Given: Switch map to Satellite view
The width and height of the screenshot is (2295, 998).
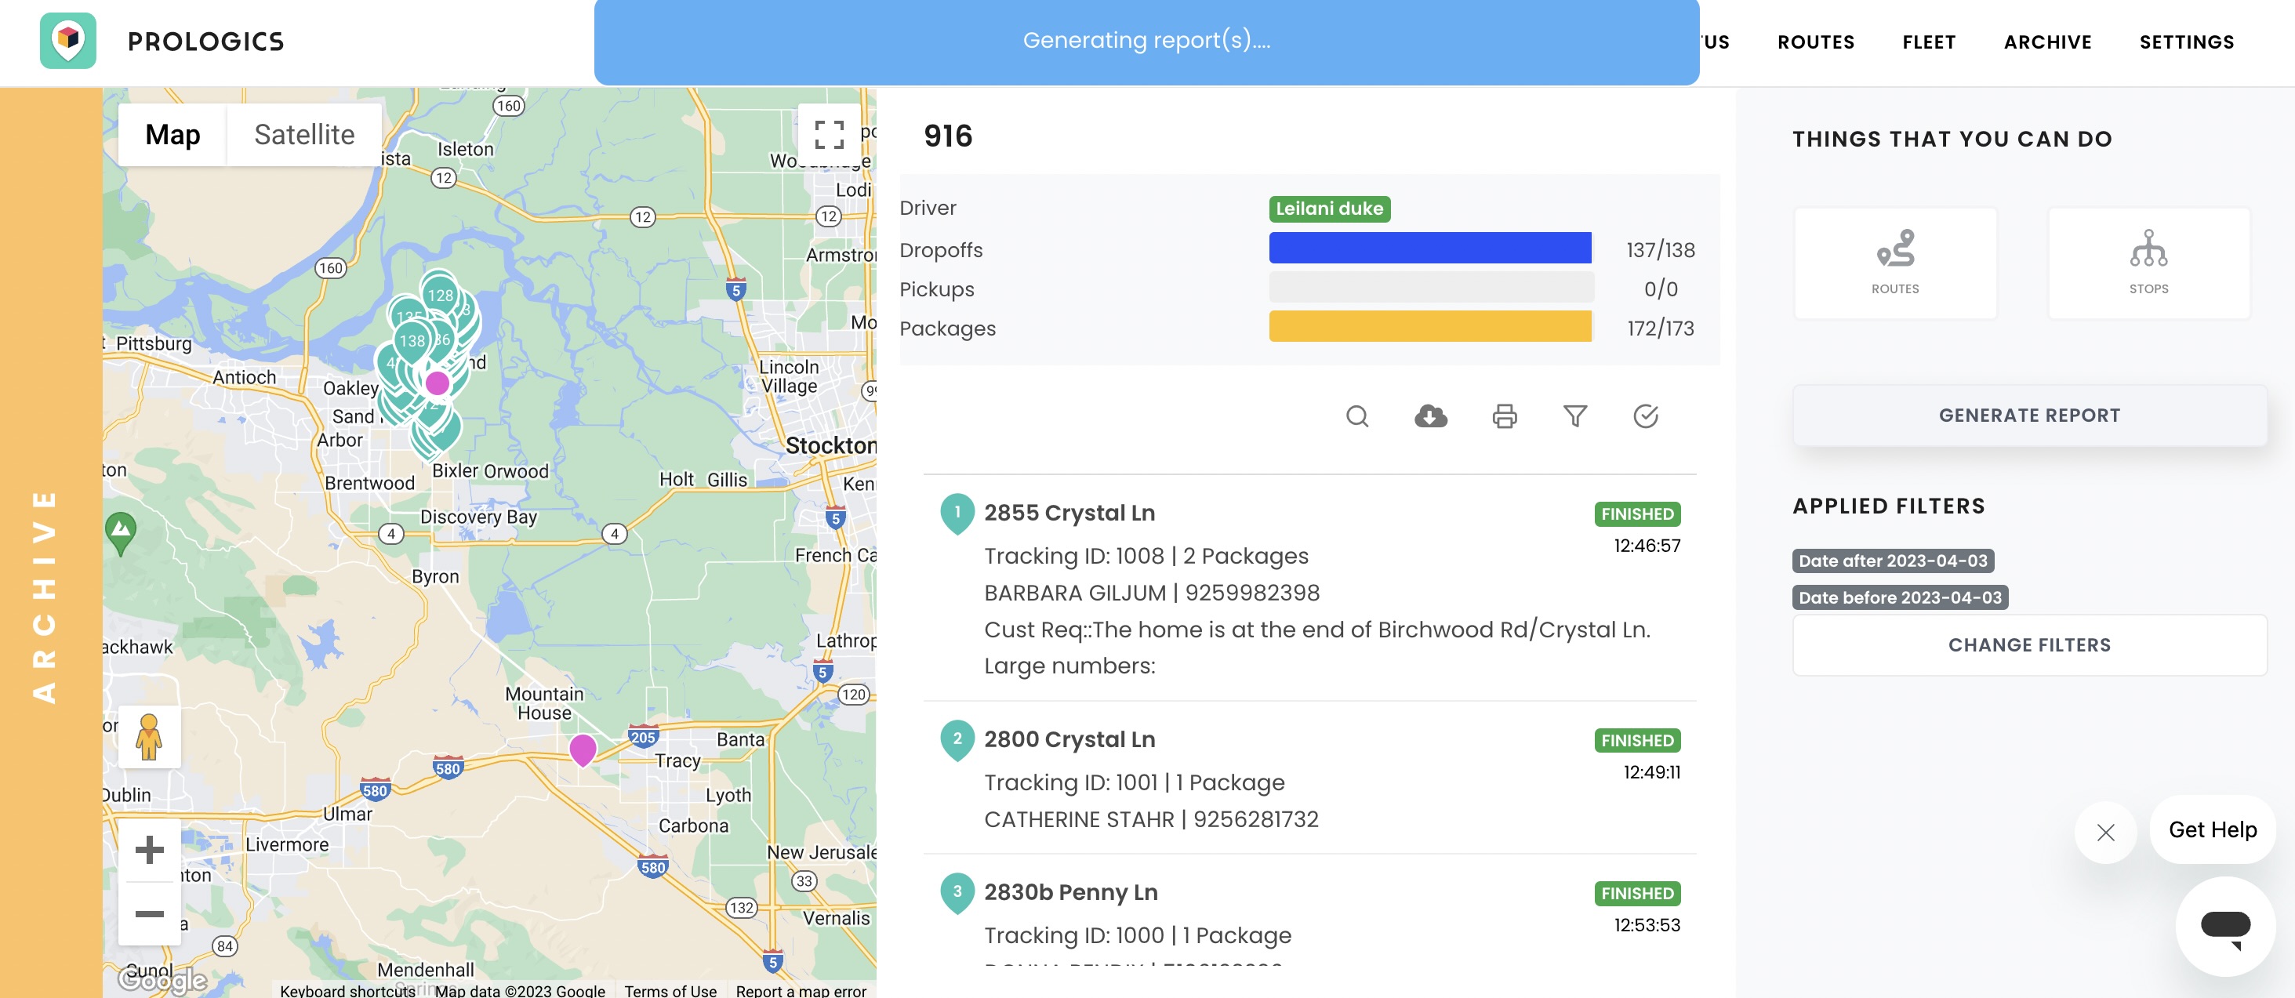Looking at the screenshot, I should tap(303, 135).
